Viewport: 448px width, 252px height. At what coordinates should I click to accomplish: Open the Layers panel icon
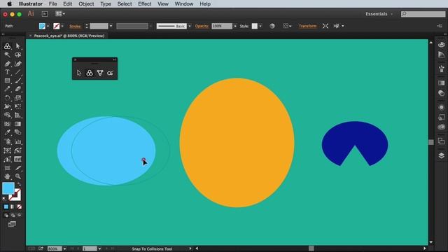[x=442, y=155]
